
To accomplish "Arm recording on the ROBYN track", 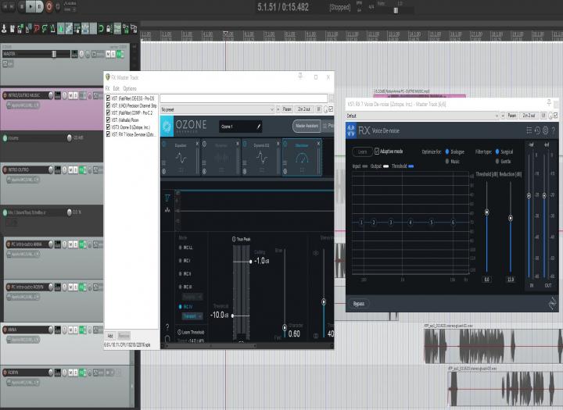I will (5, 373).
